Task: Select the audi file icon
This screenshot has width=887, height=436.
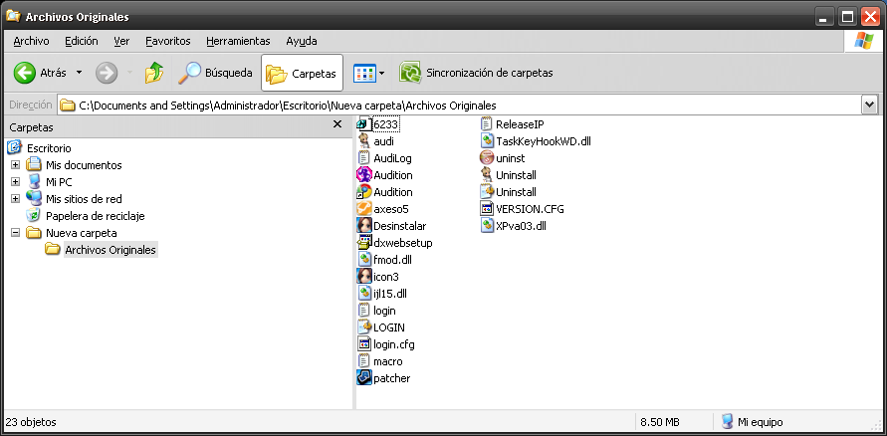Action: point(363,140)
